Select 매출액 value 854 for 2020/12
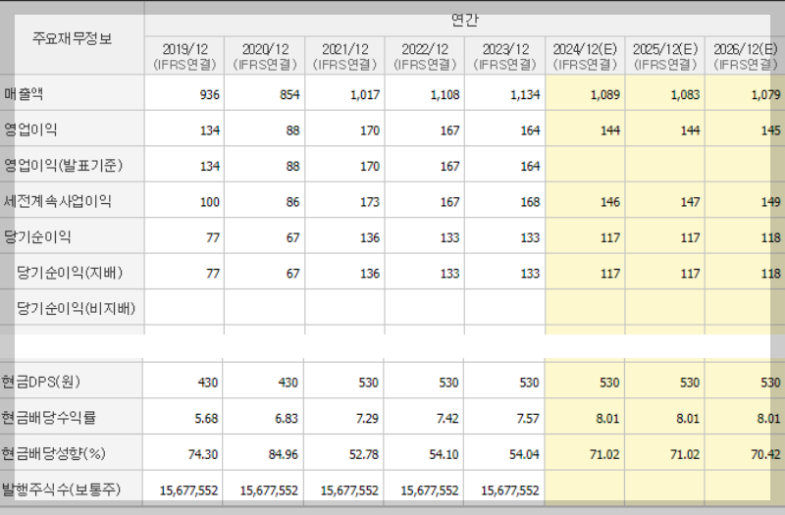The image size is (785, 515). [x=289, y=94]
